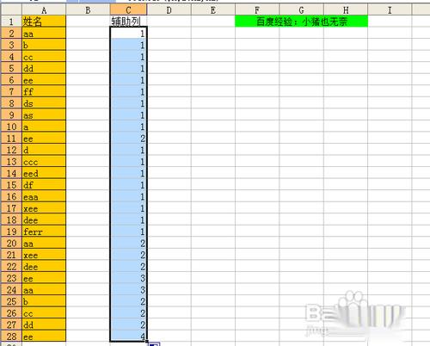Screen dimensions: 430x346
Task: Click cell A4 containing cc
Action: tap(44, 57)
